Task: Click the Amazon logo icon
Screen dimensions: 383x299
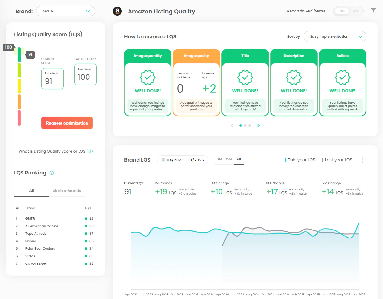Action: click(x=117, y=12)
